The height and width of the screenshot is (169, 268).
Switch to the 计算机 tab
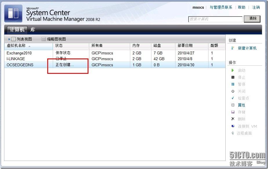(17, 30)
